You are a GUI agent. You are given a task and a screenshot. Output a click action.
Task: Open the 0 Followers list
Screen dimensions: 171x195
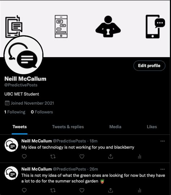(42, 112)
